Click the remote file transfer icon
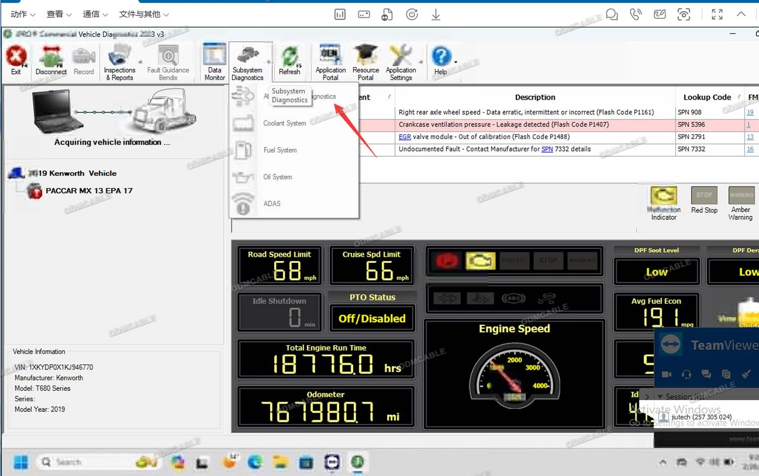This screenshot has height=476, width=759. (x=387, y=15)
